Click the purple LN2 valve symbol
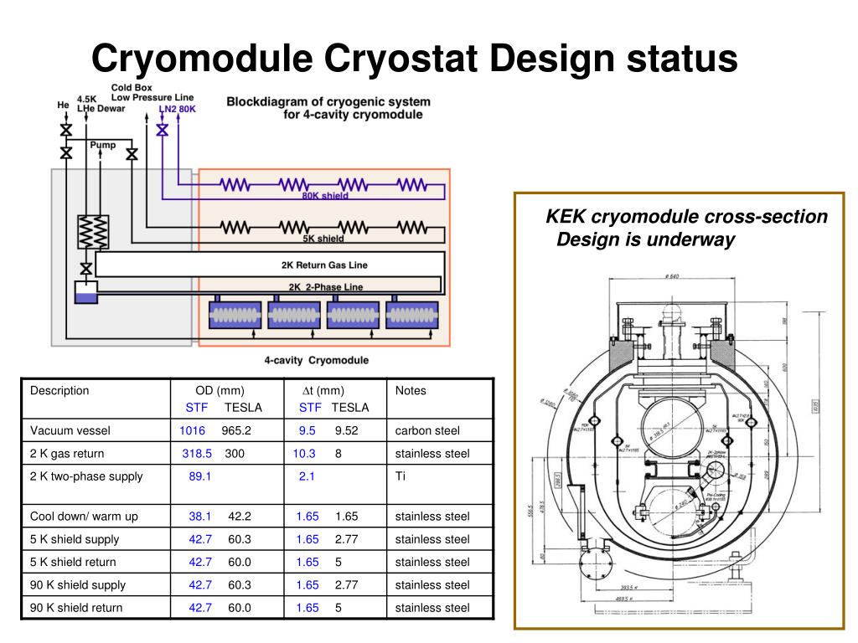 click(x=162, y=130)
